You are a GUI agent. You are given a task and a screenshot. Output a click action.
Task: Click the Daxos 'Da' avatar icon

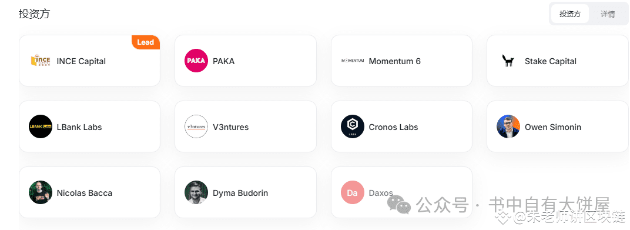pyautogui.click(x=353, y=192)
